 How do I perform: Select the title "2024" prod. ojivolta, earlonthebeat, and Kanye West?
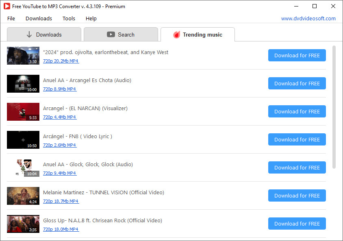tap(106, 52)
